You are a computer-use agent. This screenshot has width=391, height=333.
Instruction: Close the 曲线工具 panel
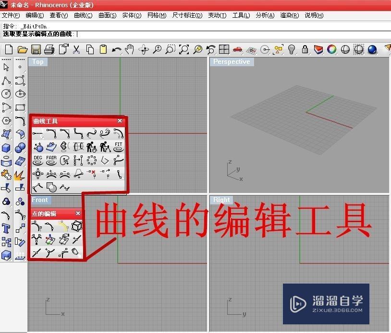click(120, 121)
